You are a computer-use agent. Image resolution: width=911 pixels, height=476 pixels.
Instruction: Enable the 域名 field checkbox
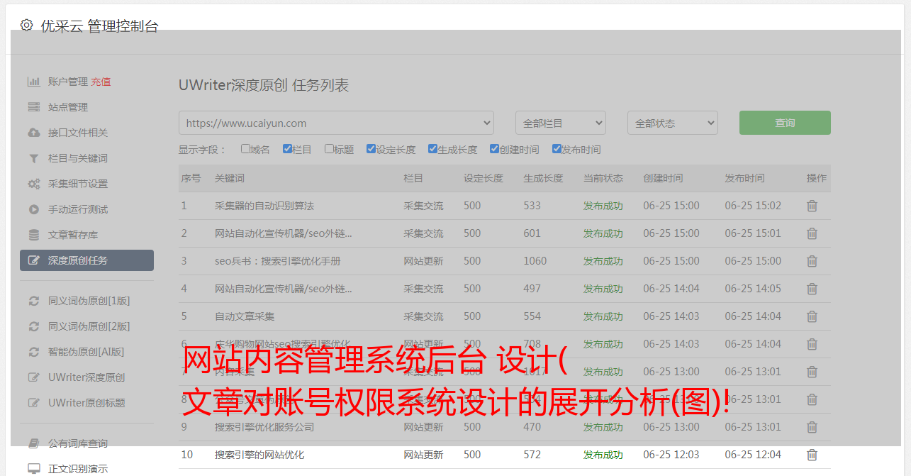pos(245,149)
